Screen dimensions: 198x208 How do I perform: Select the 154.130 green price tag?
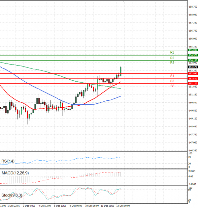tap(193, 60)
